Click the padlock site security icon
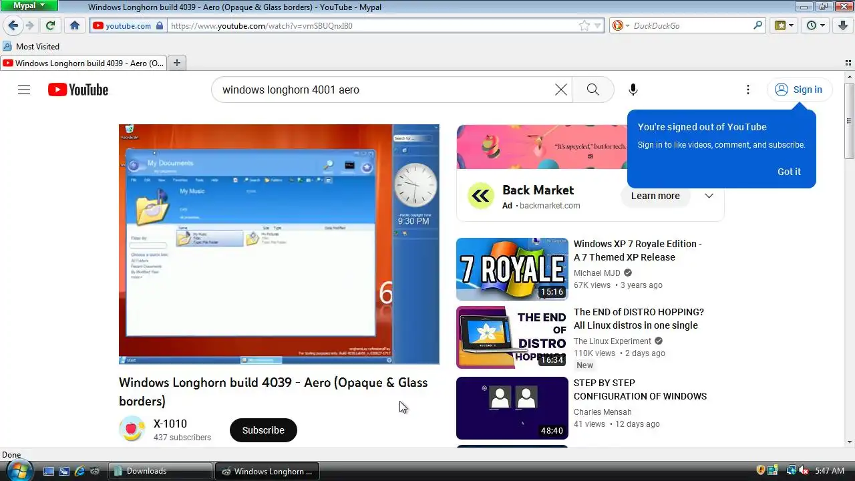Viewport: 855px width, 481px height. (160, 25)
